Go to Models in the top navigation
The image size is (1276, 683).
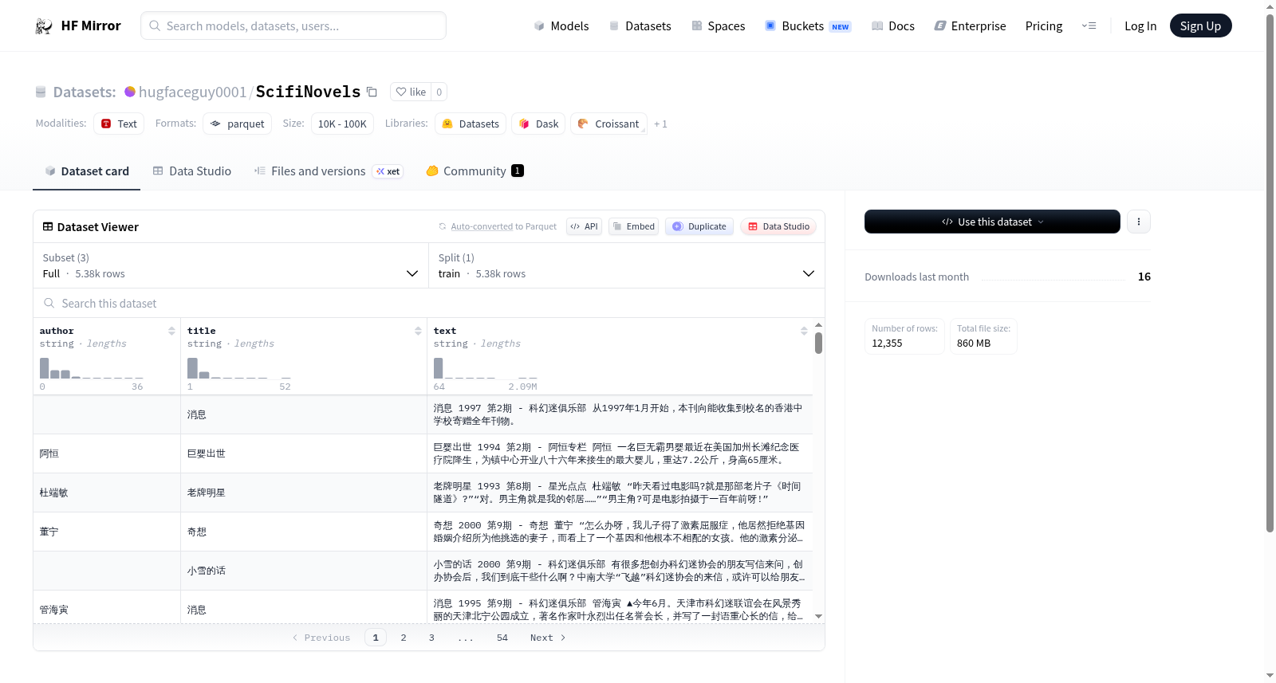561,26
